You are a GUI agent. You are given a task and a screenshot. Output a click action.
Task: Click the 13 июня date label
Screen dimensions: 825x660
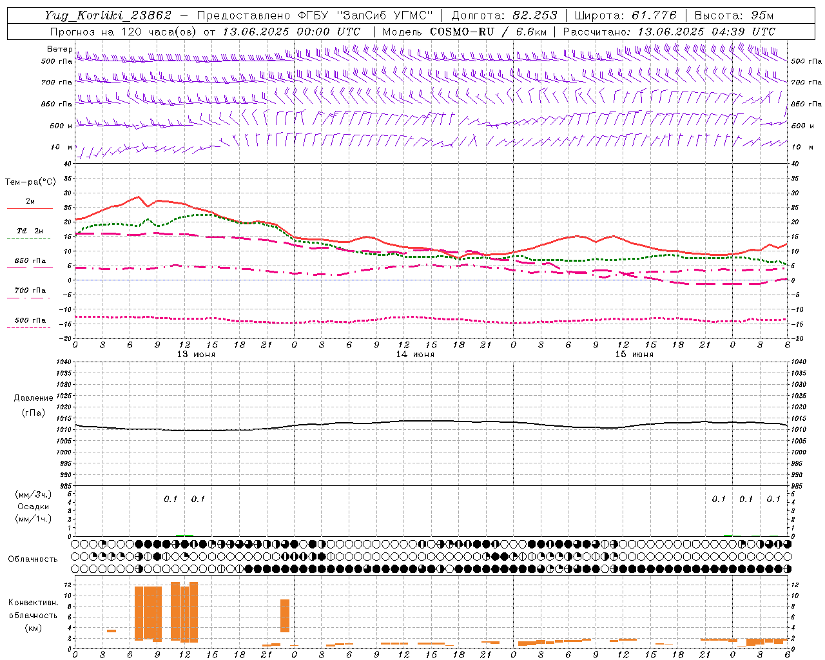click(196, 354)
